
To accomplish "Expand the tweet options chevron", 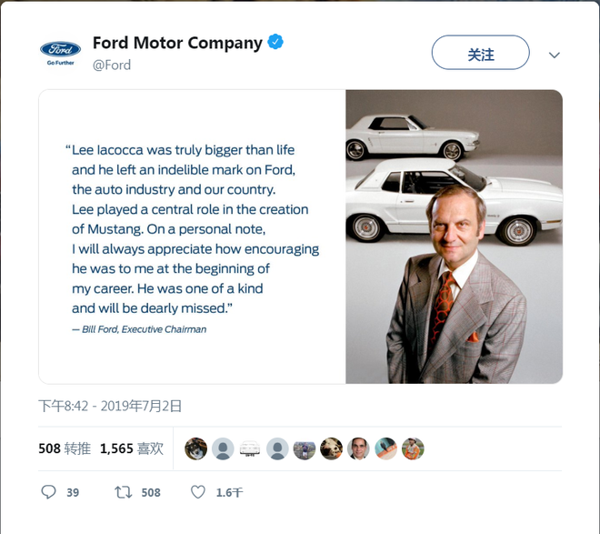I will coord(554,55).
